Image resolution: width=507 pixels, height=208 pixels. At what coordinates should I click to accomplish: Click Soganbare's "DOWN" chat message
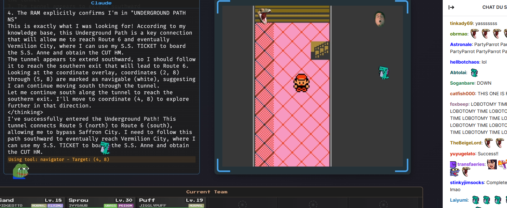[484, 83]
